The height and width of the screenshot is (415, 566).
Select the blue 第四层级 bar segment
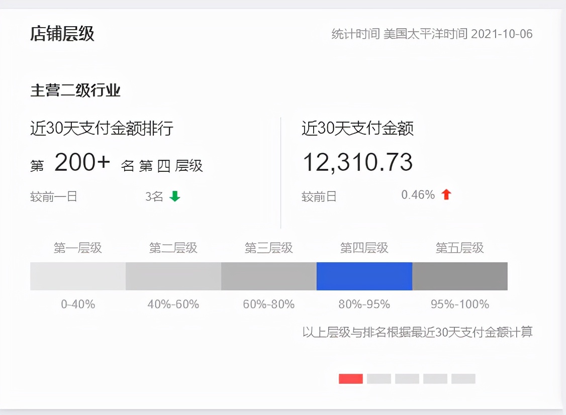coord(363,276)
